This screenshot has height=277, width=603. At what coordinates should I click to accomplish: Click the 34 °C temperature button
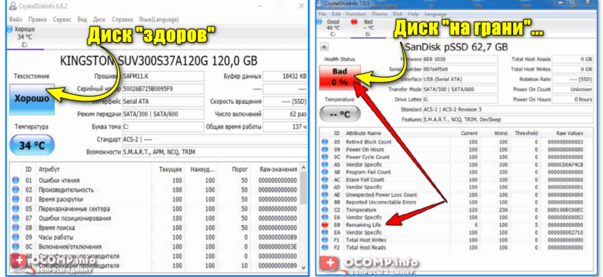[x=32, y=145]
